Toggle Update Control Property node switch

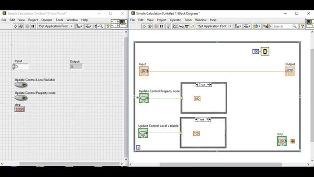[x=21, y=98]
